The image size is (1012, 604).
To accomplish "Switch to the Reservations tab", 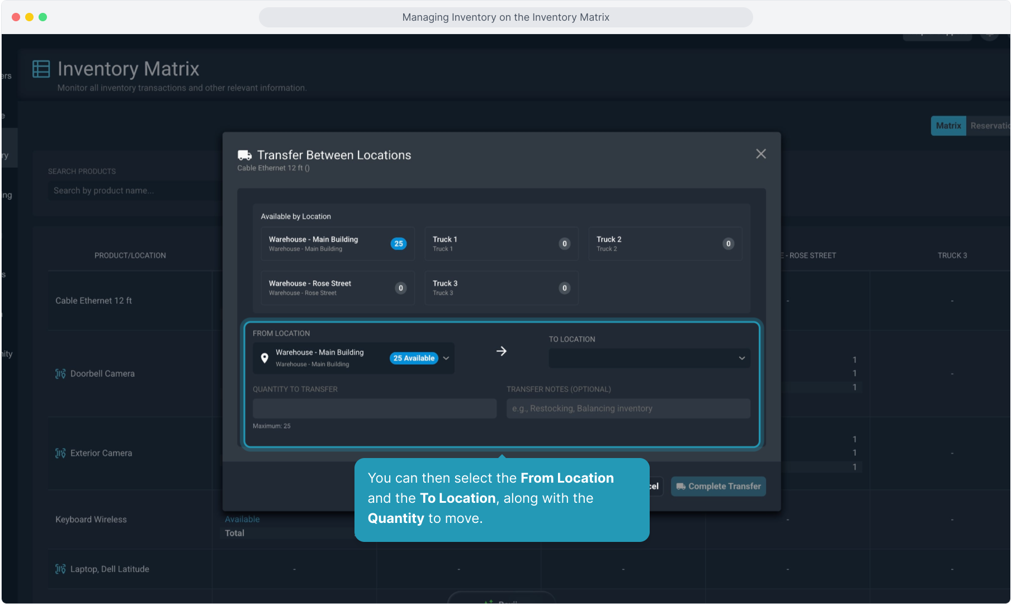I will [x=989, y=126].
